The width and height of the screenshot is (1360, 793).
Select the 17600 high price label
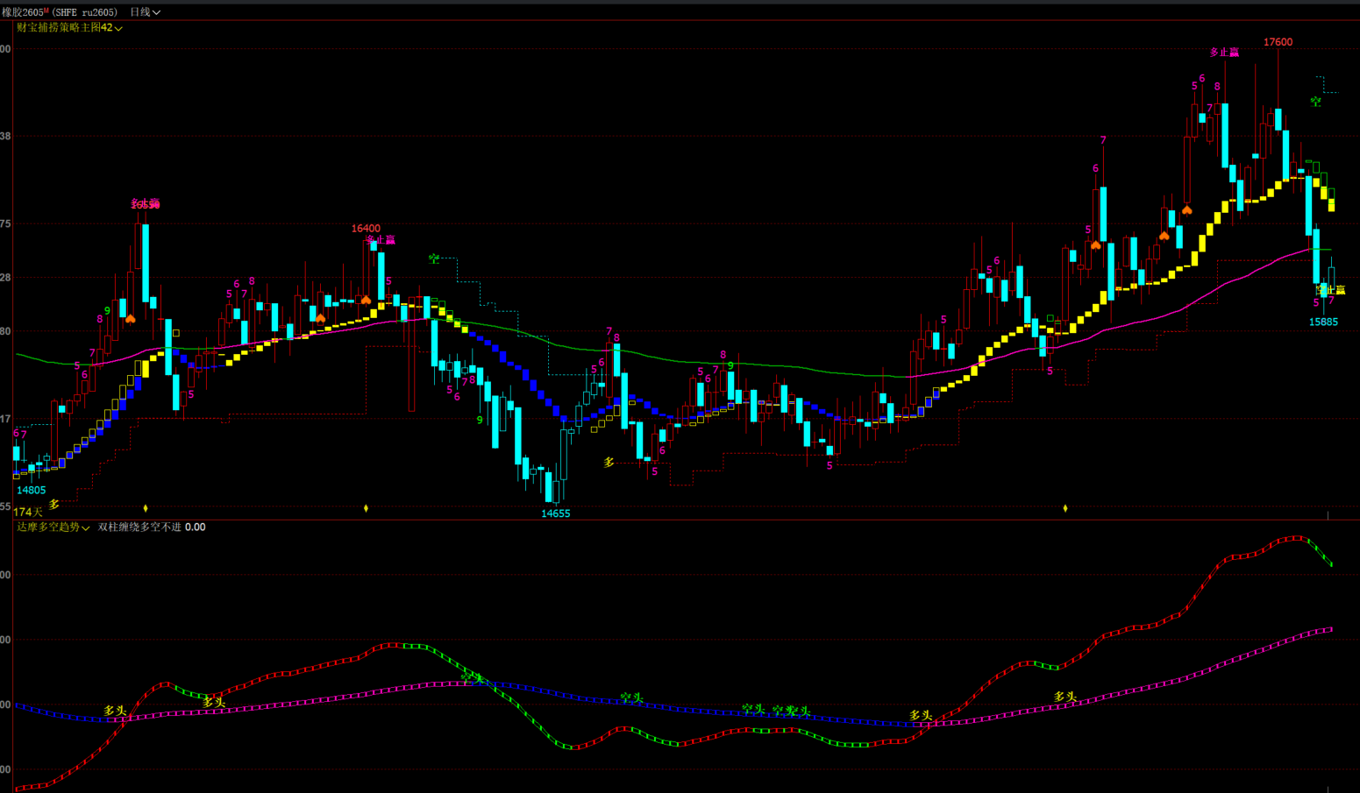1278,42
